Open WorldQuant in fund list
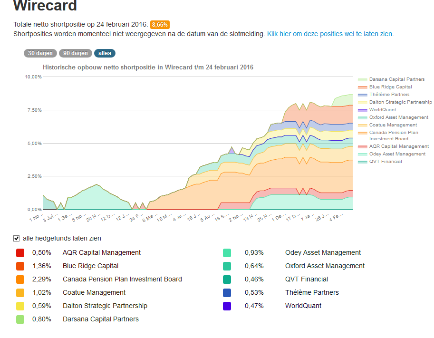434x338 pixels. click(303, 306)
